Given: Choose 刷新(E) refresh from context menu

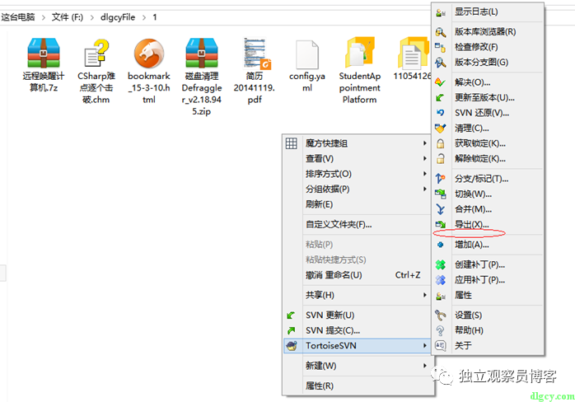Looking at the screenshot, I should (x=320, y=203).
